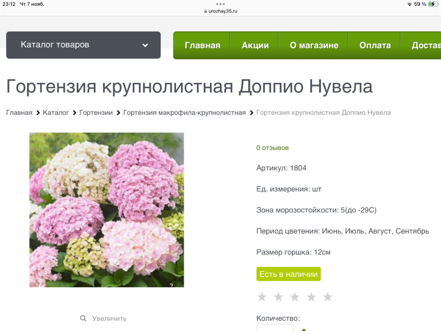The image size is (441, 331).
Task: Click the Главная breadcrumb link
Action: (x=19, y=113)
